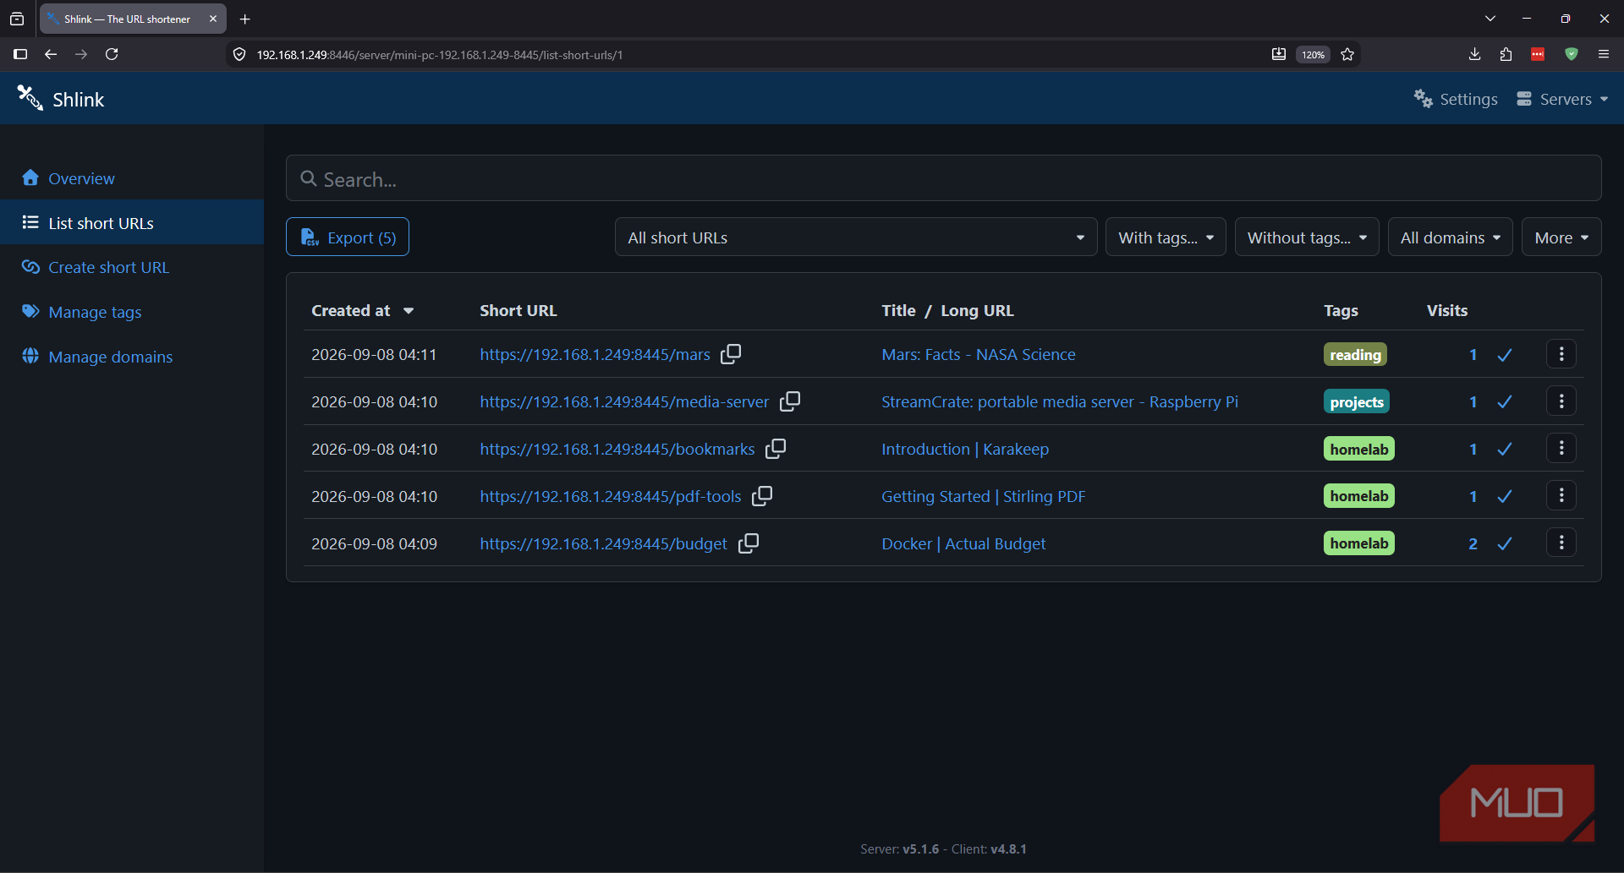Filter by the green homelab tag on bookmarks
The height and width of the screenshot is (873, 1624).
click(x=1358, y=449)
